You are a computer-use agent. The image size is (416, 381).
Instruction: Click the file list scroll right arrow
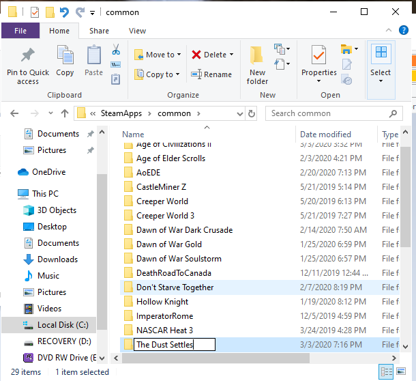coord(394,358)
